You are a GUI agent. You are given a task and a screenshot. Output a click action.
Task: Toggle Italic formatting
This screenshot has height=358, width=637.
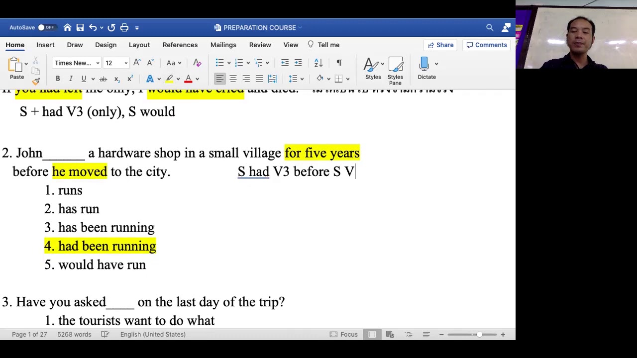tap(71, 79)
